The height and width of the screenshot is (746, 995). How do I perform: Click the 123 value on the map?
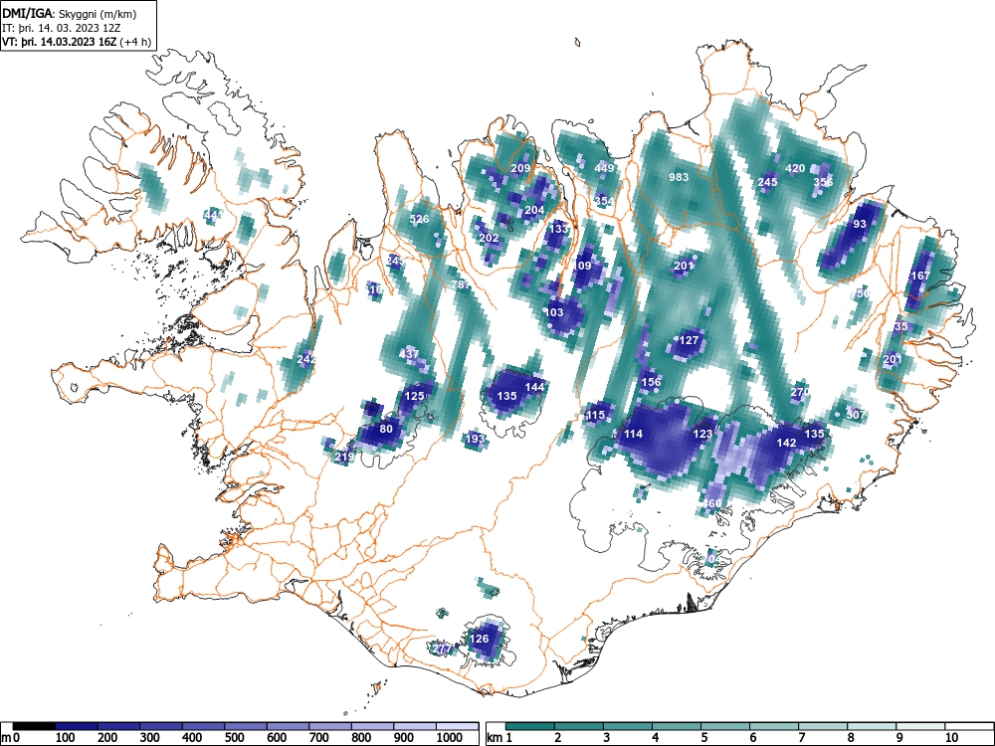[702, 434]
